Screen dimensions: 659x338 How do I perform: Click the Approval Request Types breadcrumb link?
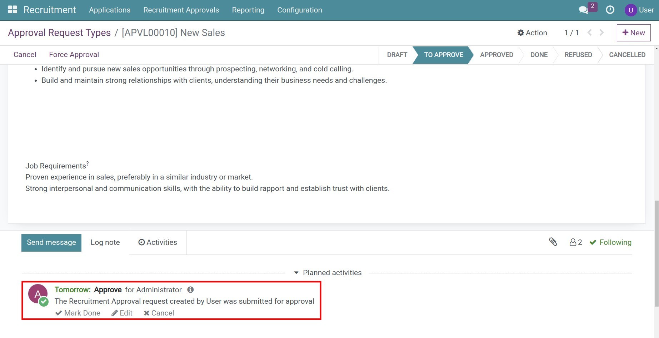[59, 33]
